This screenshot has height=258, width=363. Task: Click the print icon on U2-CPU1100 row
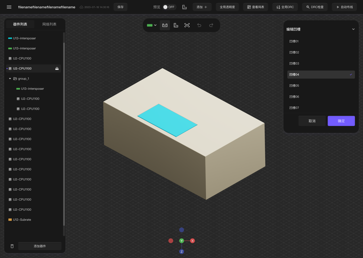(57, 69)
